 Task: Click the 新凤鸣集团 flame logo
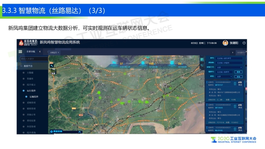tap(21, 43)
